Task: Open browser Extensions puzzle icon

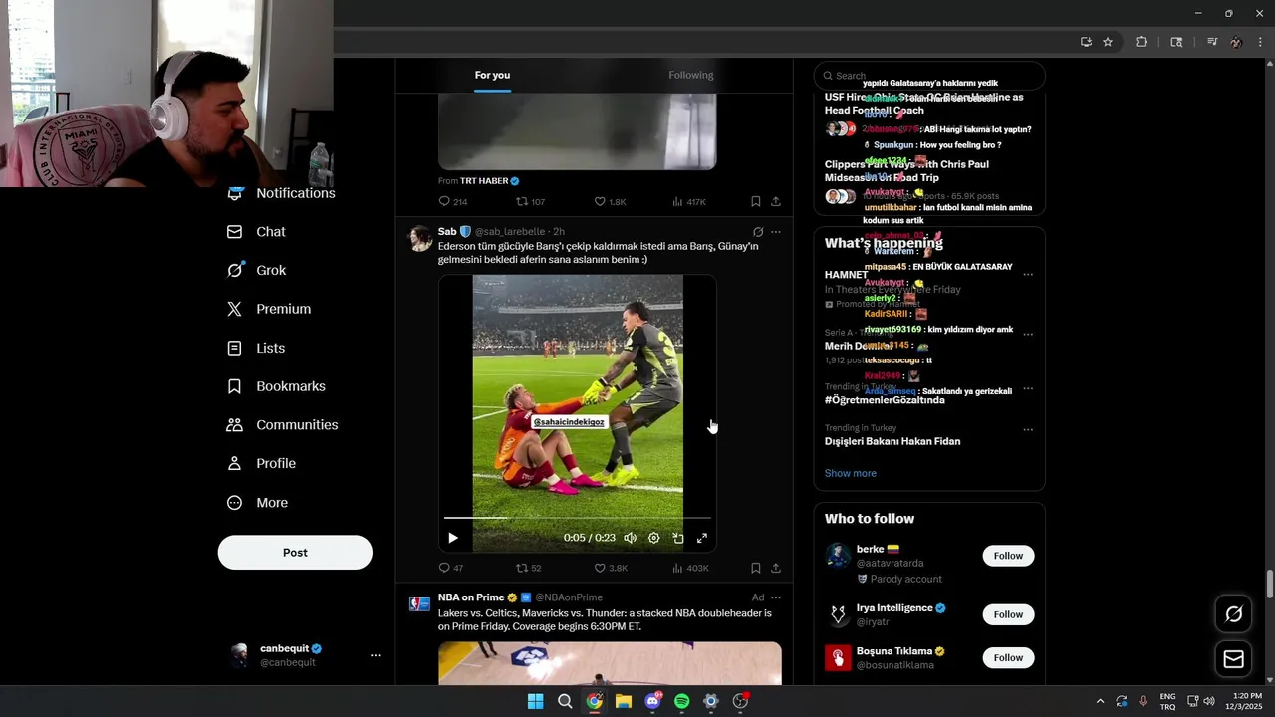Action: (1142, 42)
